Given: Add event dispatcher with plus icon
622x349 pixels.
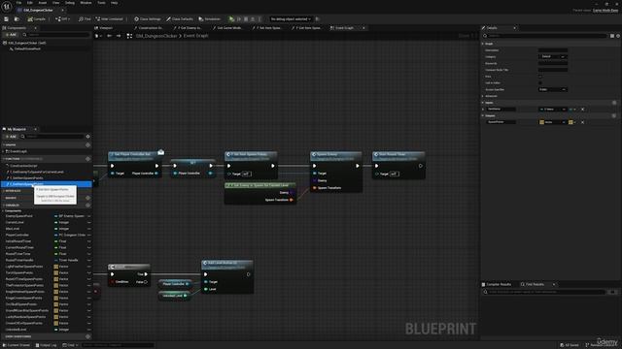Looking at the screenshot, I should click(x=88, y=336).
